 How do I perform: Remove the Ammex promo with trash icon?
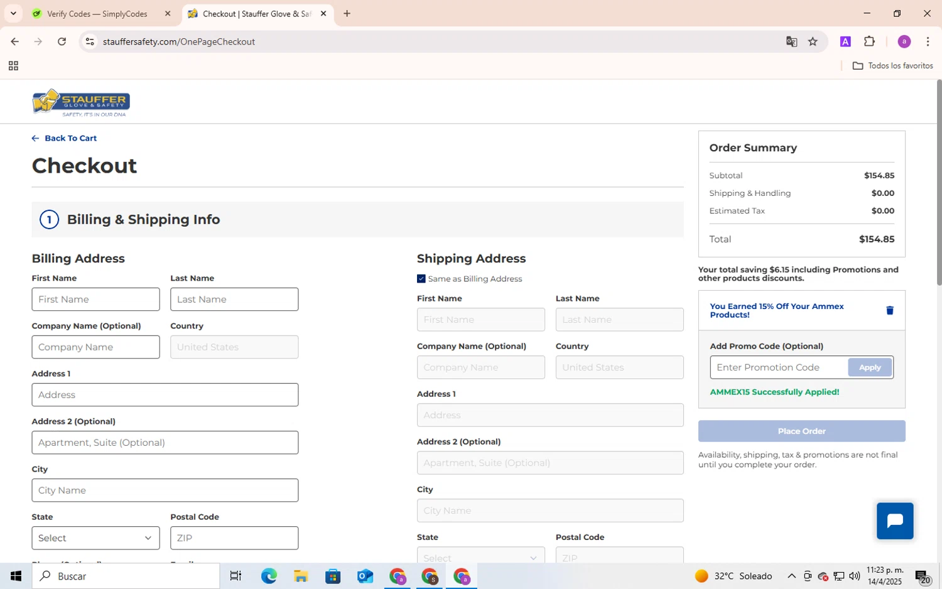(x=889, y=310)
